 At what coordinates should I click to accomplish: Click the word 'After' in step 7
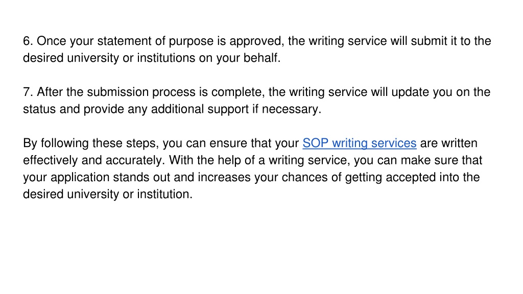pyautogui.click(x=50, y=92)
